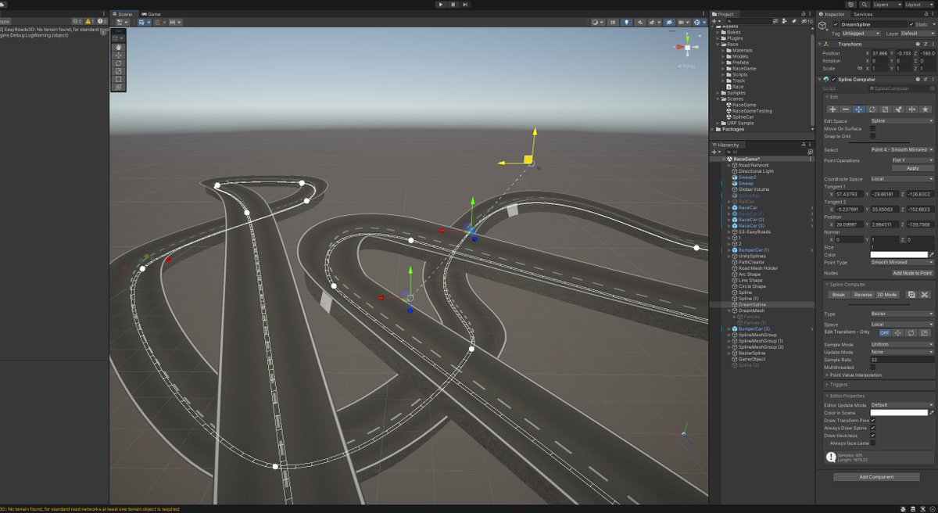Switch to the Game tab
Viewport: 938px width, 513px height.
[x=151, y=14]
